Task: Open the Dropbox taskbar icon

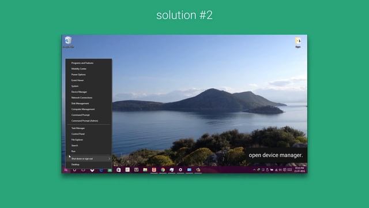Action: click(x=92, y=170)
